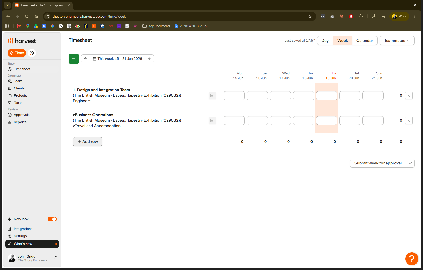Viewport: 423px width, 270px height.
Task: Open What's new panel
Action: pyautogui.click(x=32, y=244)
